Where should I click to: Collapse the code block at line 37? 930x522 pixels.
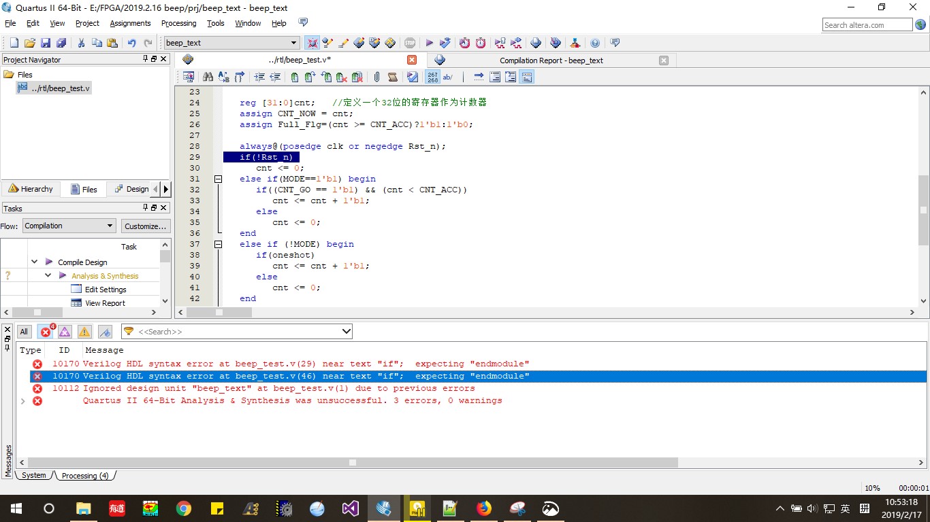pyautogui.click(x=218, y=244)
